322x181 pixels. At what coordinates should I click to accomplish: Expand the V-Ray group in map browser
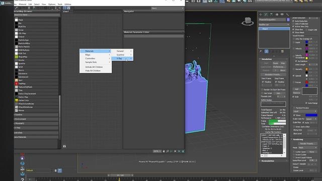point(36,128)
